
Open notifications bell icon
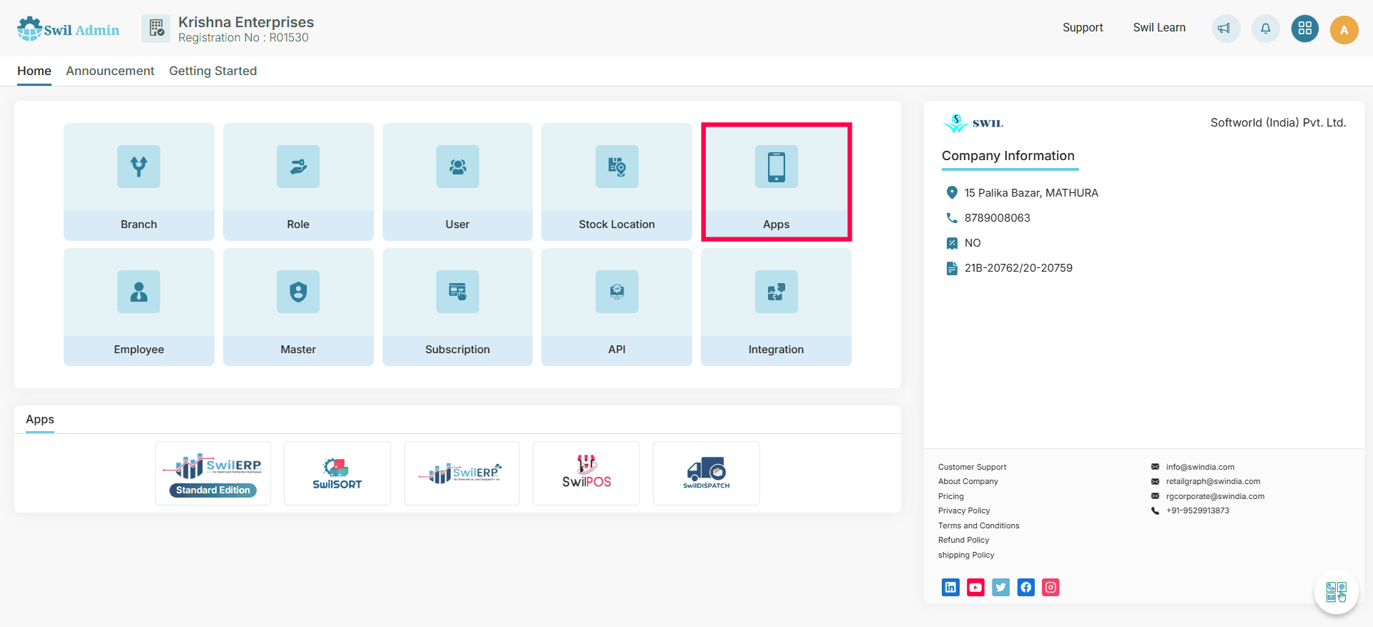point(1265,29)
